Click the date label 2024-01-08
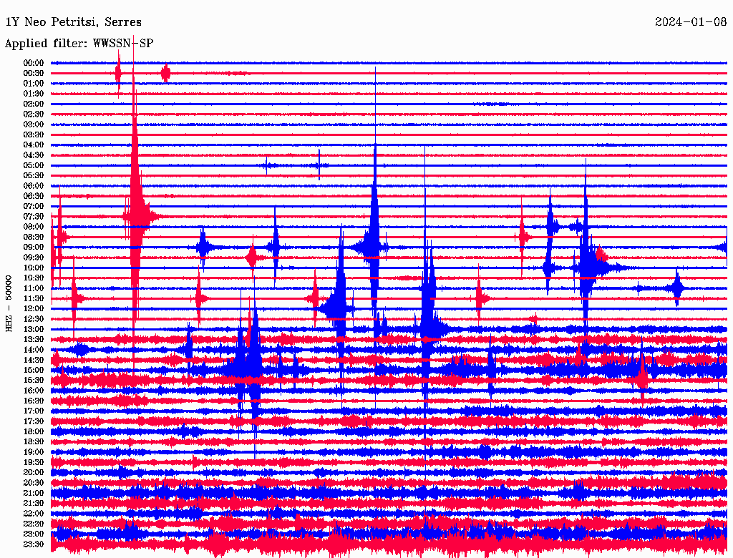Screen dimensions: 733x558 tap(691, 22)
